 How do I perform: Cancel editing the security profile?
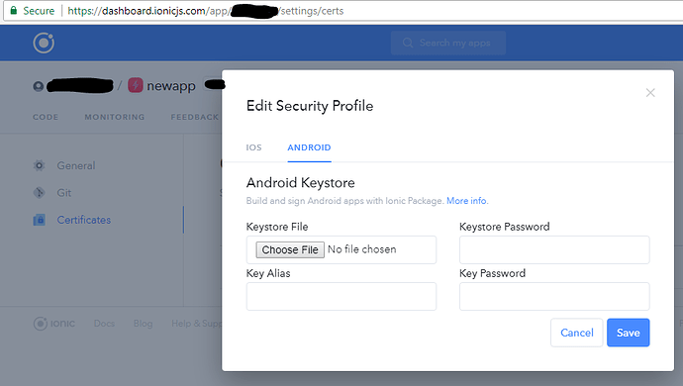tap(577, 333)
